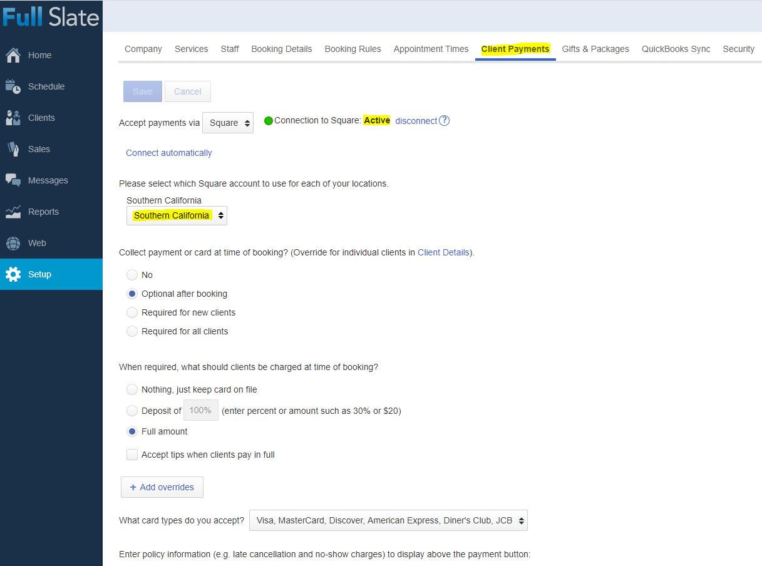The image size is (762, 566).
Task: Choose 'Nothing, just keep card on file'
Action: (132, 389)
